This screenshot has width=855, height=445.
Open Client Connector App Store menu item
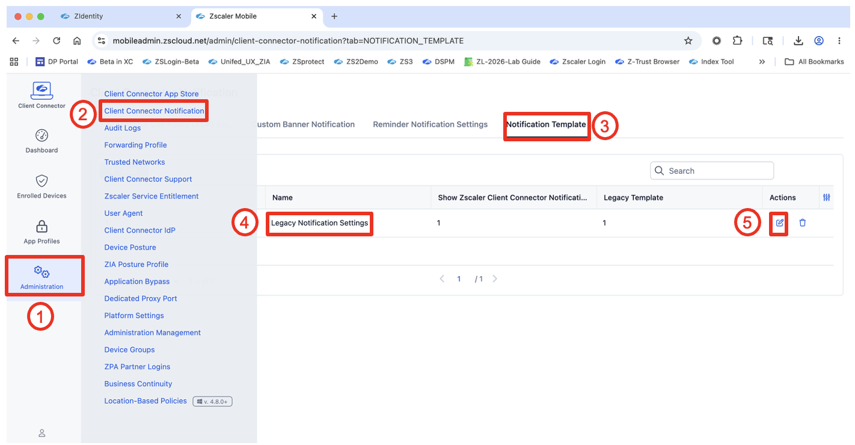click(x=152, y=94)
